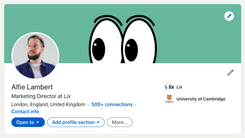Open Alfie Lambert's round profile photo
This screenshot has width=245, height=138.
pos(35,56)
